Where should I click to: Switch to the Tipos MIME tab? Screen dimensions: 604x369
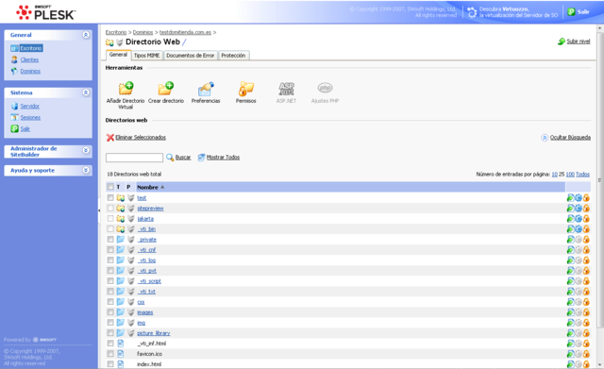click(147, 56)
